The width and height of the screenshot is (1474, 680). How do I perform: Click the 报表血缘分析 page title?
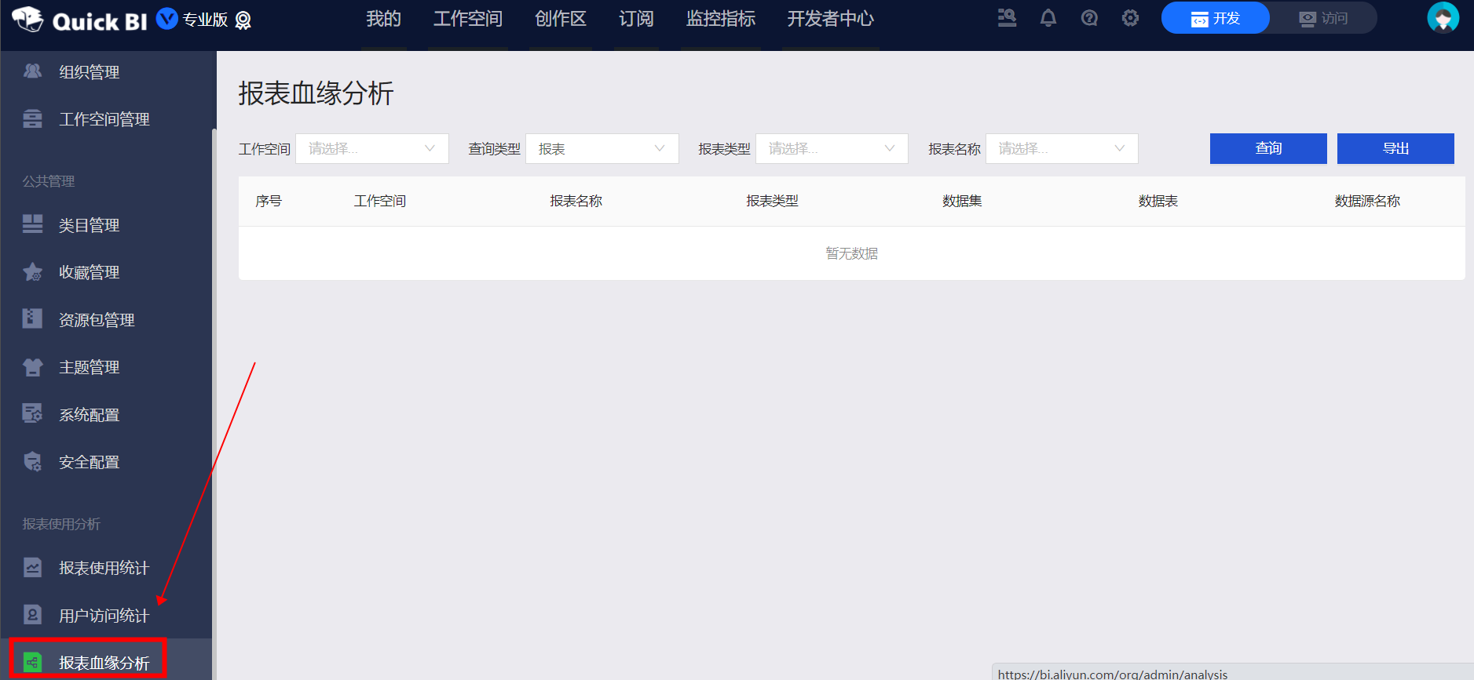316,93
